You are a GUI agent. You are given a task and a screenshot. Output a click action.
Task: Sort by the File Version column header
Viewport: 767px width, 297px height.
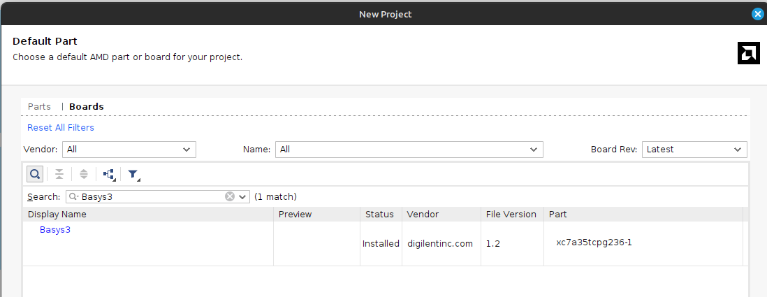tap(511, 214)
